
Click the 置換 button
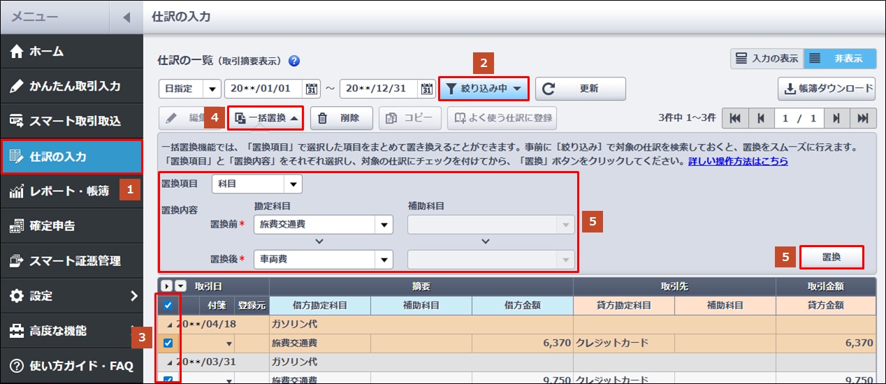(x=831, y=257)
